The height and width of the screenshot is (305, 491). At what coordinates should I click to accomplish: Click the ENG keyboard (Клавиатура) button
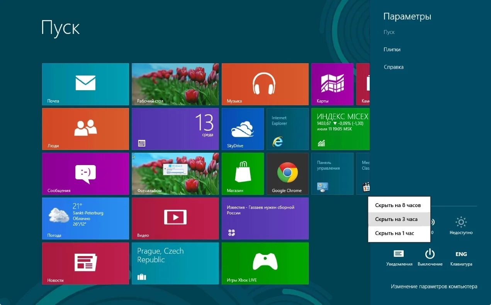461,258
